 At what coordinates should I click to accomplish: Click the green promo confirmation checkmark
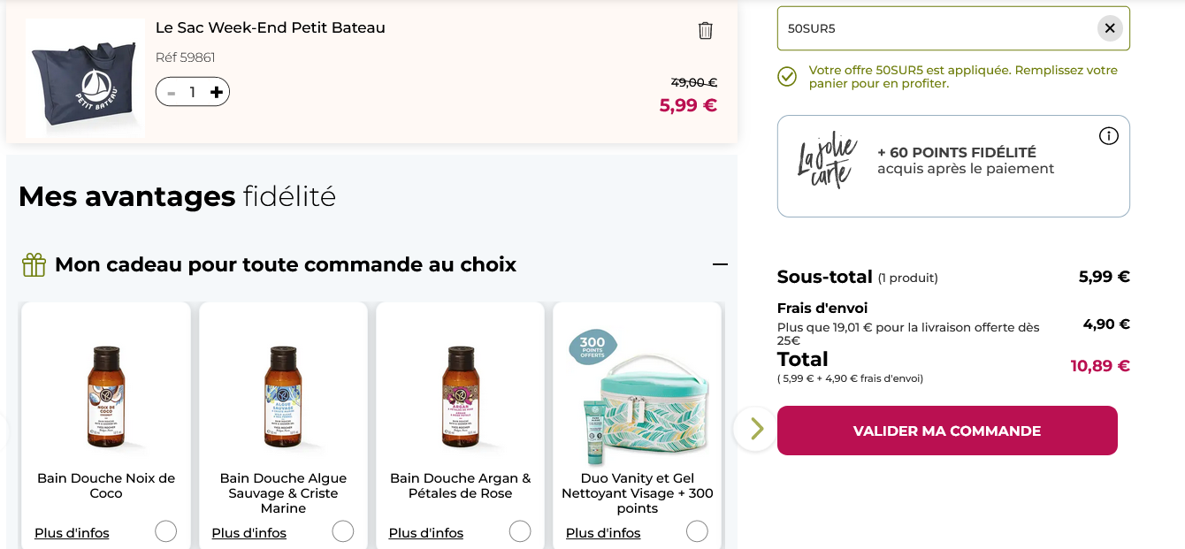(x=786, y=76)
